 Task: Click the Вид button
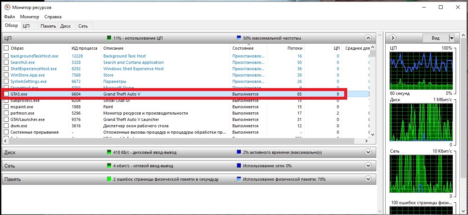tap(436, 38)
